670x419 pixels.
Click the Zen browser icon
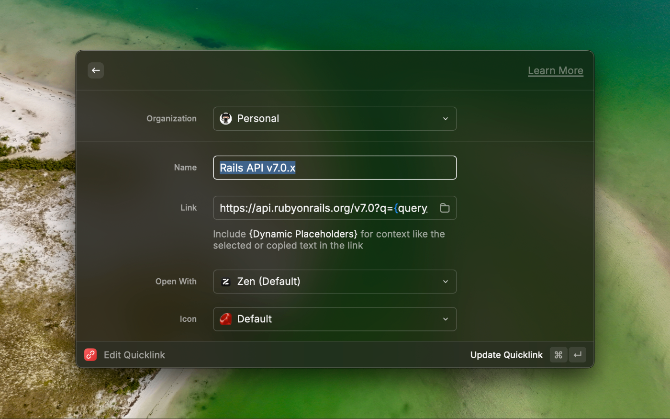coord(226,282)
